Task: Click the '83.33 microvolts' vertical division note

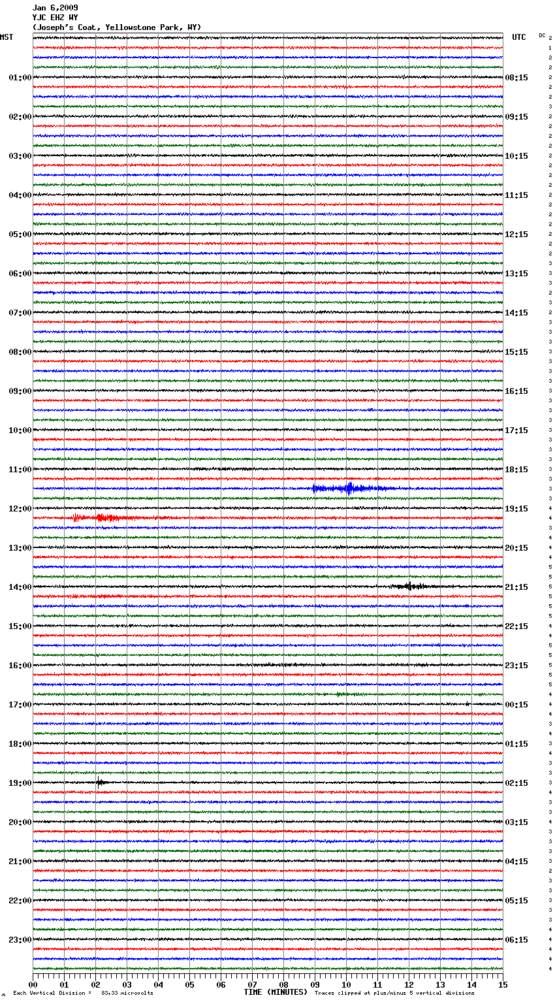Action: point(127,993)
